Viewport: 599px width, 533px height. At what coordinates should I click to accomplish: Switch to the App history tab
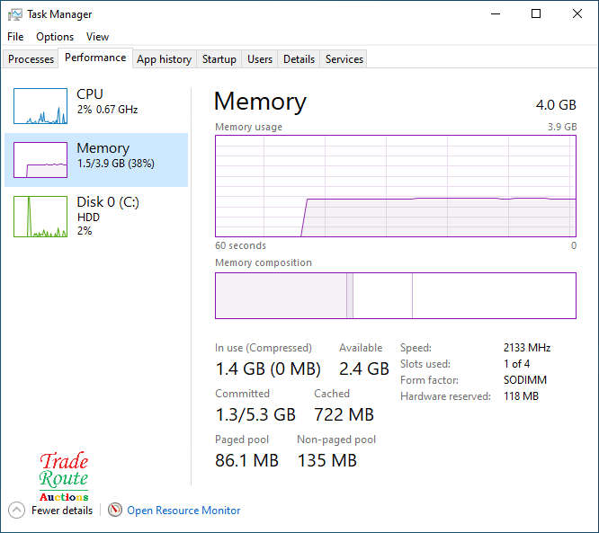click(x=164, y=59)
